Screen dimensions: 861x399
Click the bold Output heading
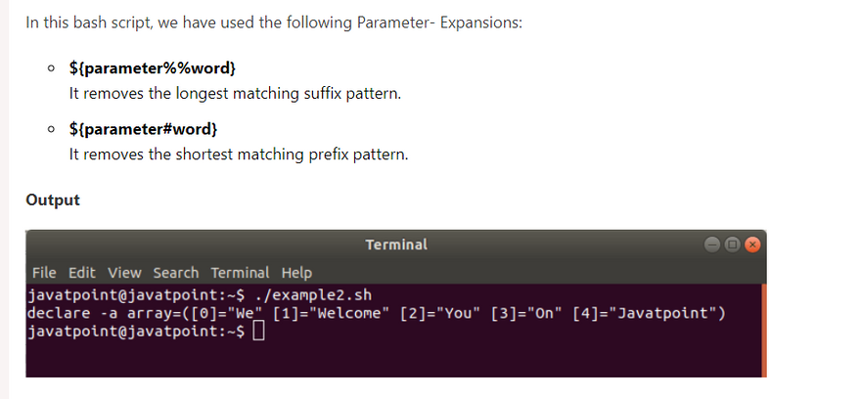point(53,199)
